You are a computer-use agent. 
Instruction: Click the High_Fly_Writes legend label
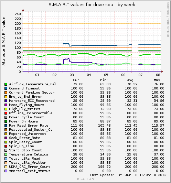point(24,109)
